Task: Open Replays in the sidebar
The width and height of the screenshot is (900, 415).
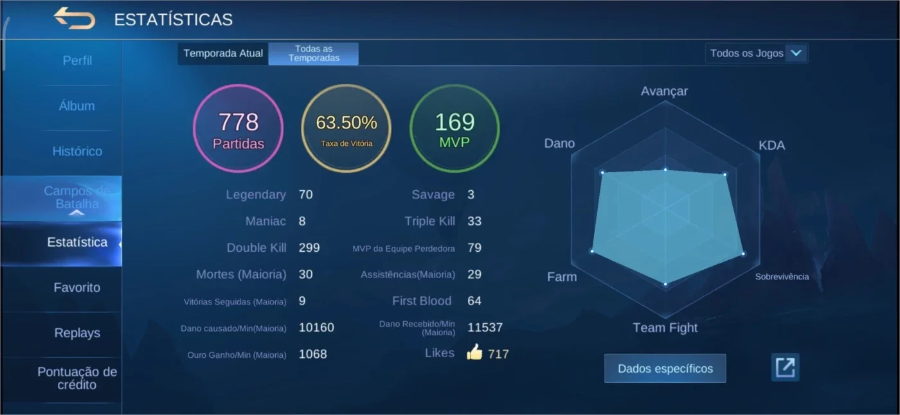Action: pos(77,333)
